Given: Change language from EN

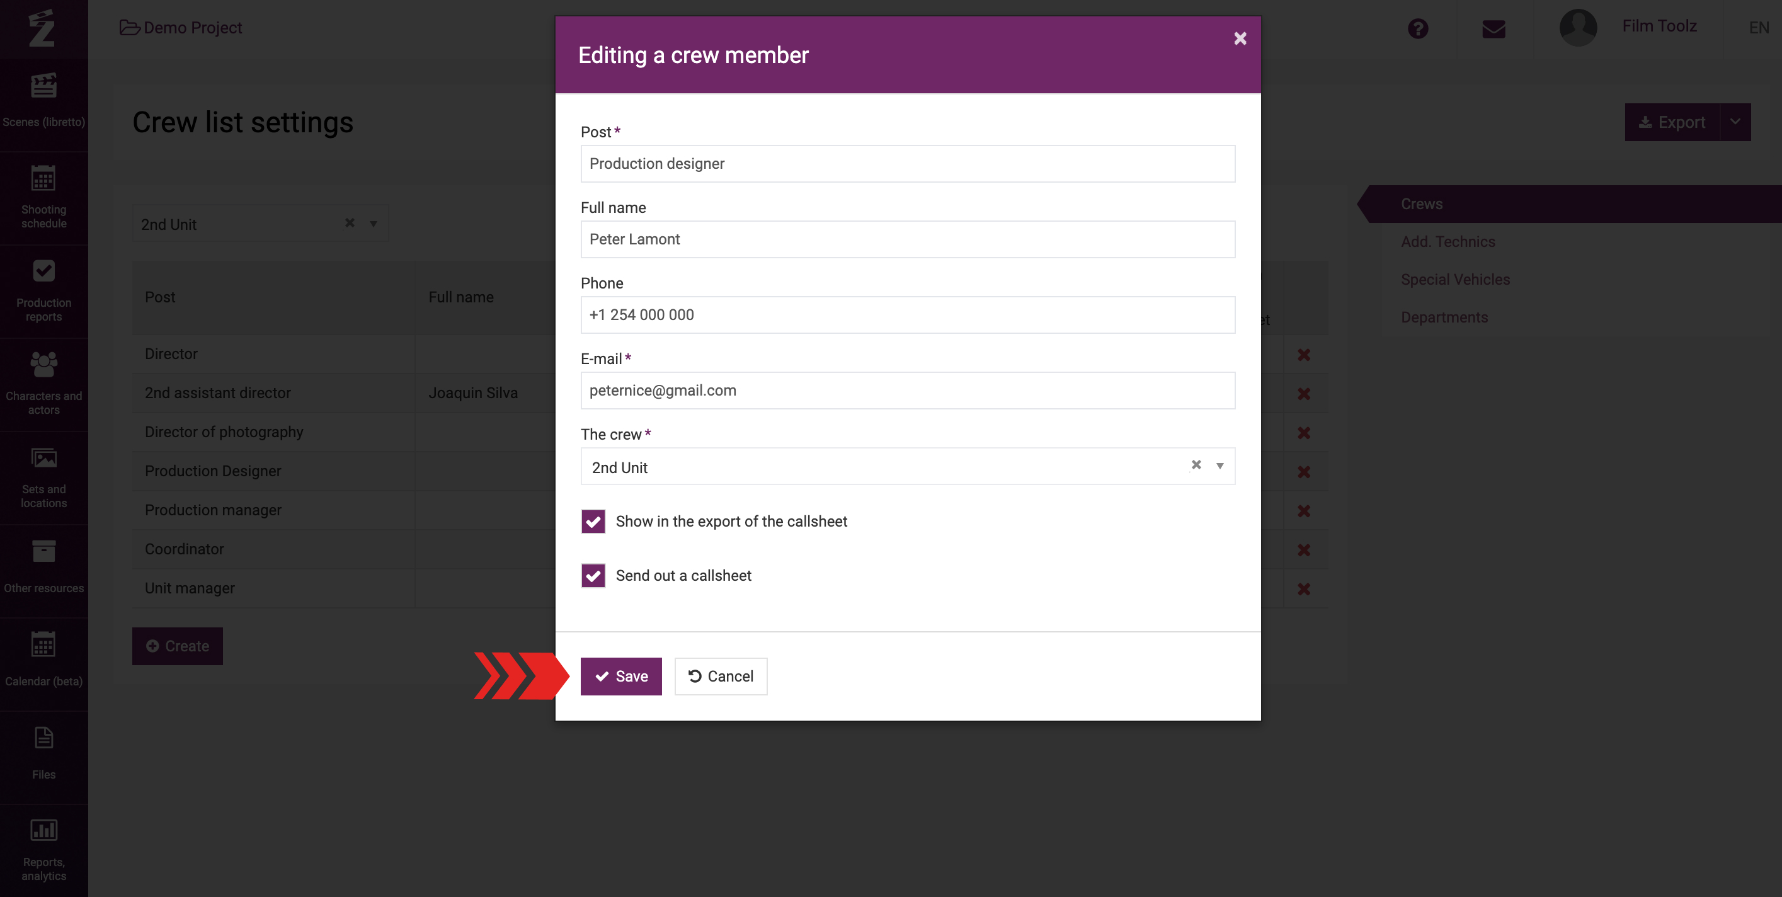Looking at the screenshot, I should [x=1759, y=28].
